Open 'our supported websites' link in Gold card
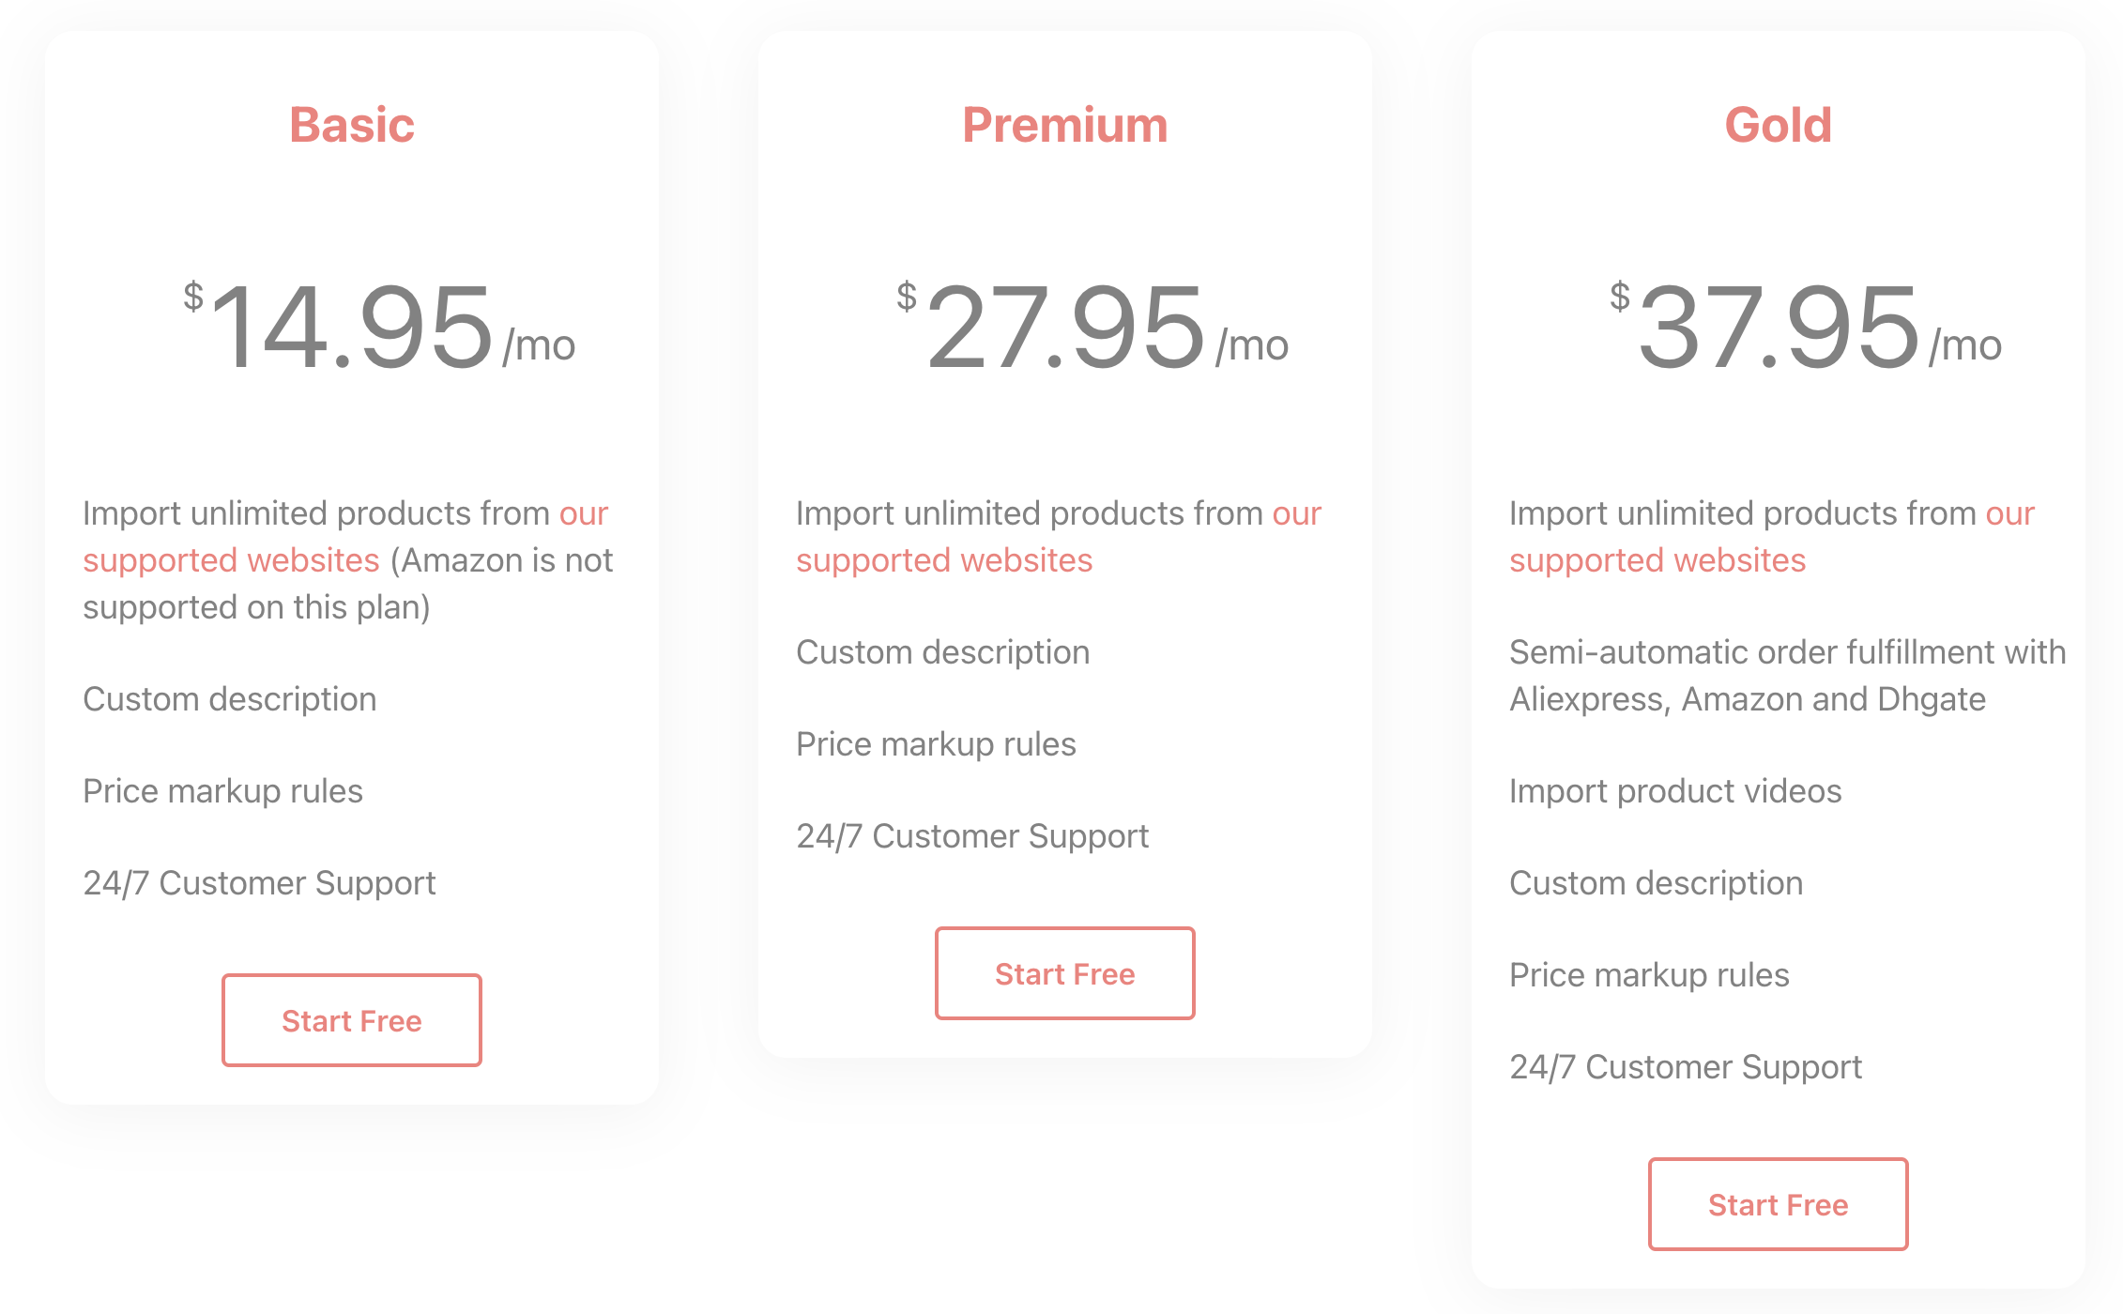The width and height of the screenshot is (2123, 1314). (x=1657, y=559)
